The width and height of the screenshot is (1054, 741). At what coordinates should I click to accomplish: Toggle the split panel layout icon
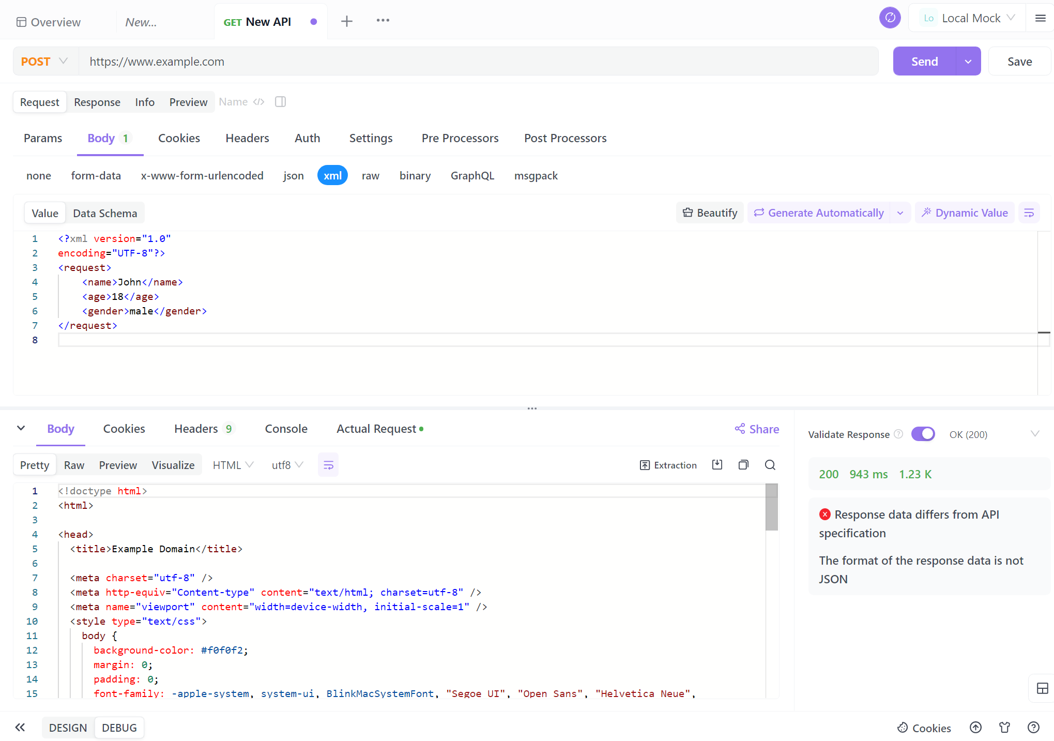pyautogui.click(x=281, y=102)
